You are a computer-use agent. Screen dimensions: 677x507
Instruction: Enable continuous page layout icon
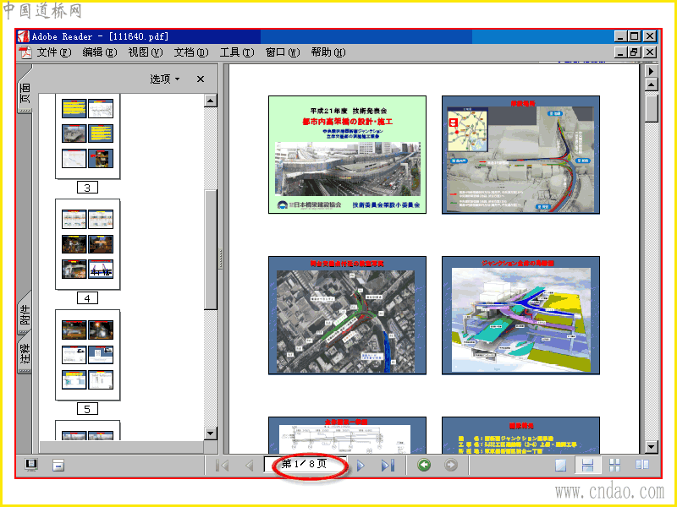(x=587, y=466)
